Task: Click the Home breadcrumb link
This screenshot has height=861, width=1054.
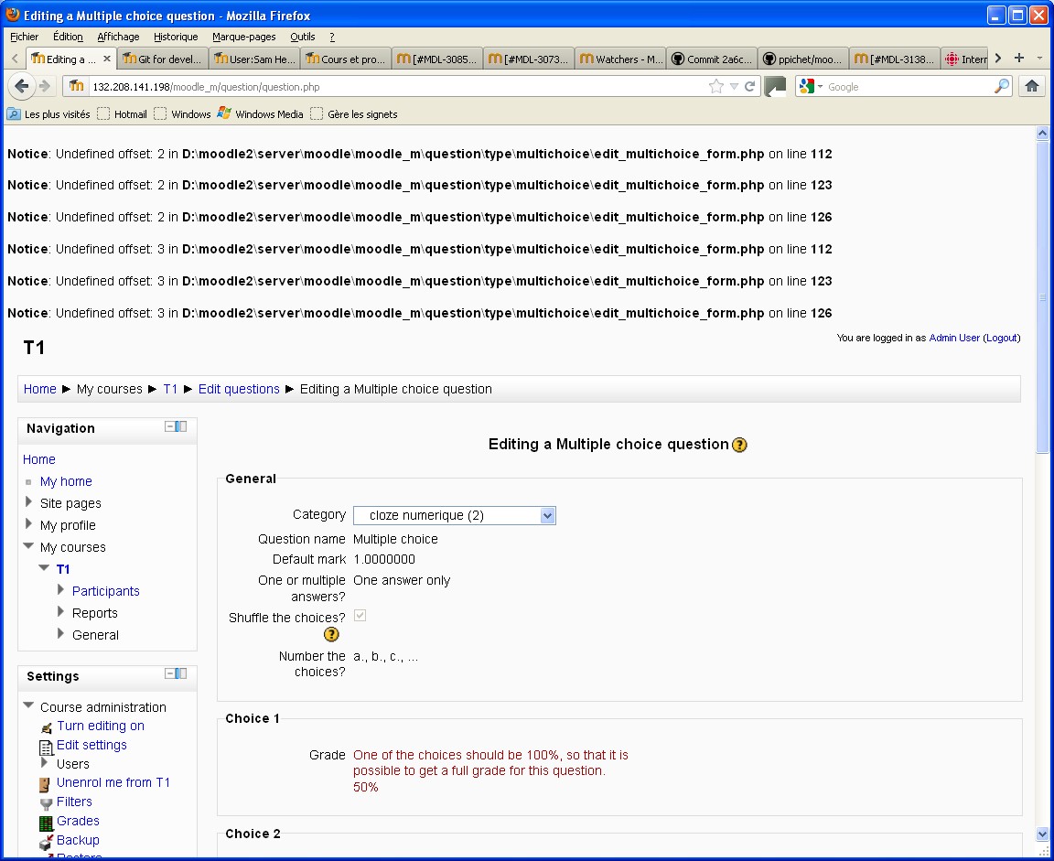Action: pos(39,389)
